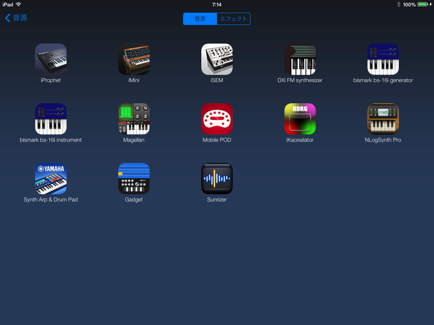Choose the iSEM instrument icon
This screenshot has height=325, width=434.
pos(217,59)
